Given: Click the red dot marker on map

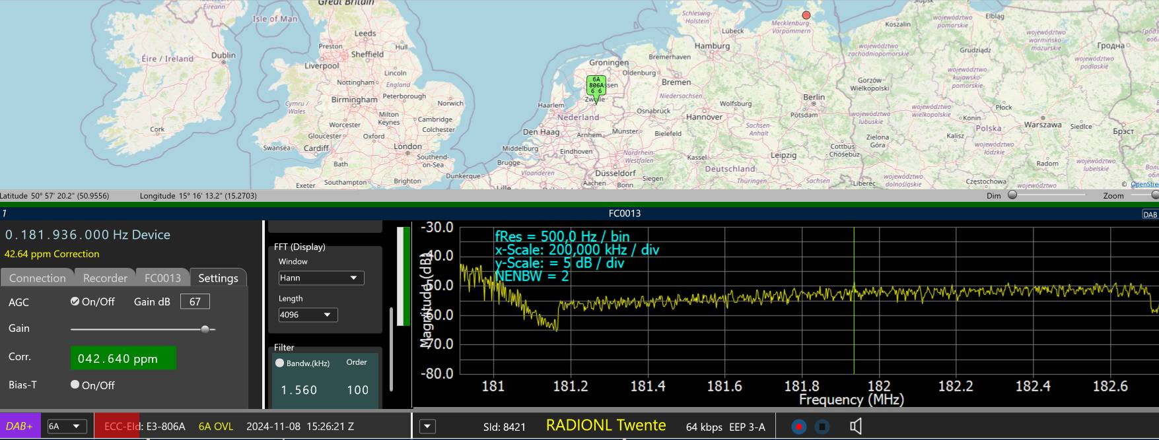Looking at the screenshot, I should (806, 15).
